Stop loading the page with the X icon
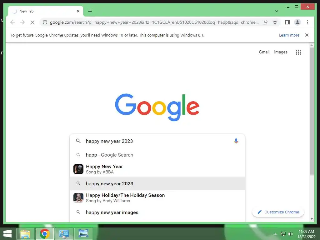Screen dimensions: 320x240 tap(32, 22)
